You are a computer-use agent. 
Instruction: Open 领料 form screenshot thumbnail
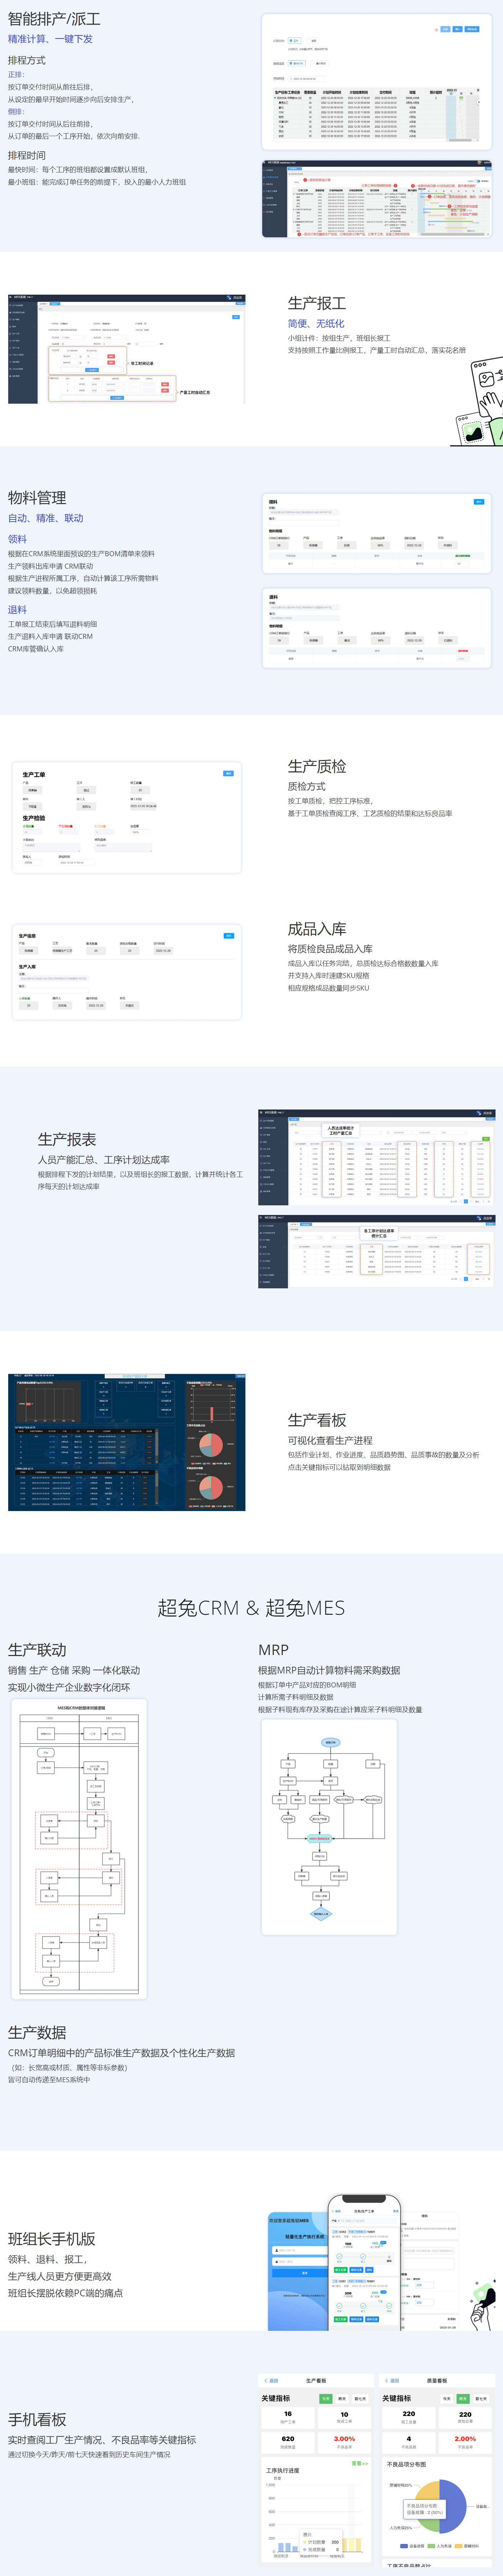(x=376, y=533)
